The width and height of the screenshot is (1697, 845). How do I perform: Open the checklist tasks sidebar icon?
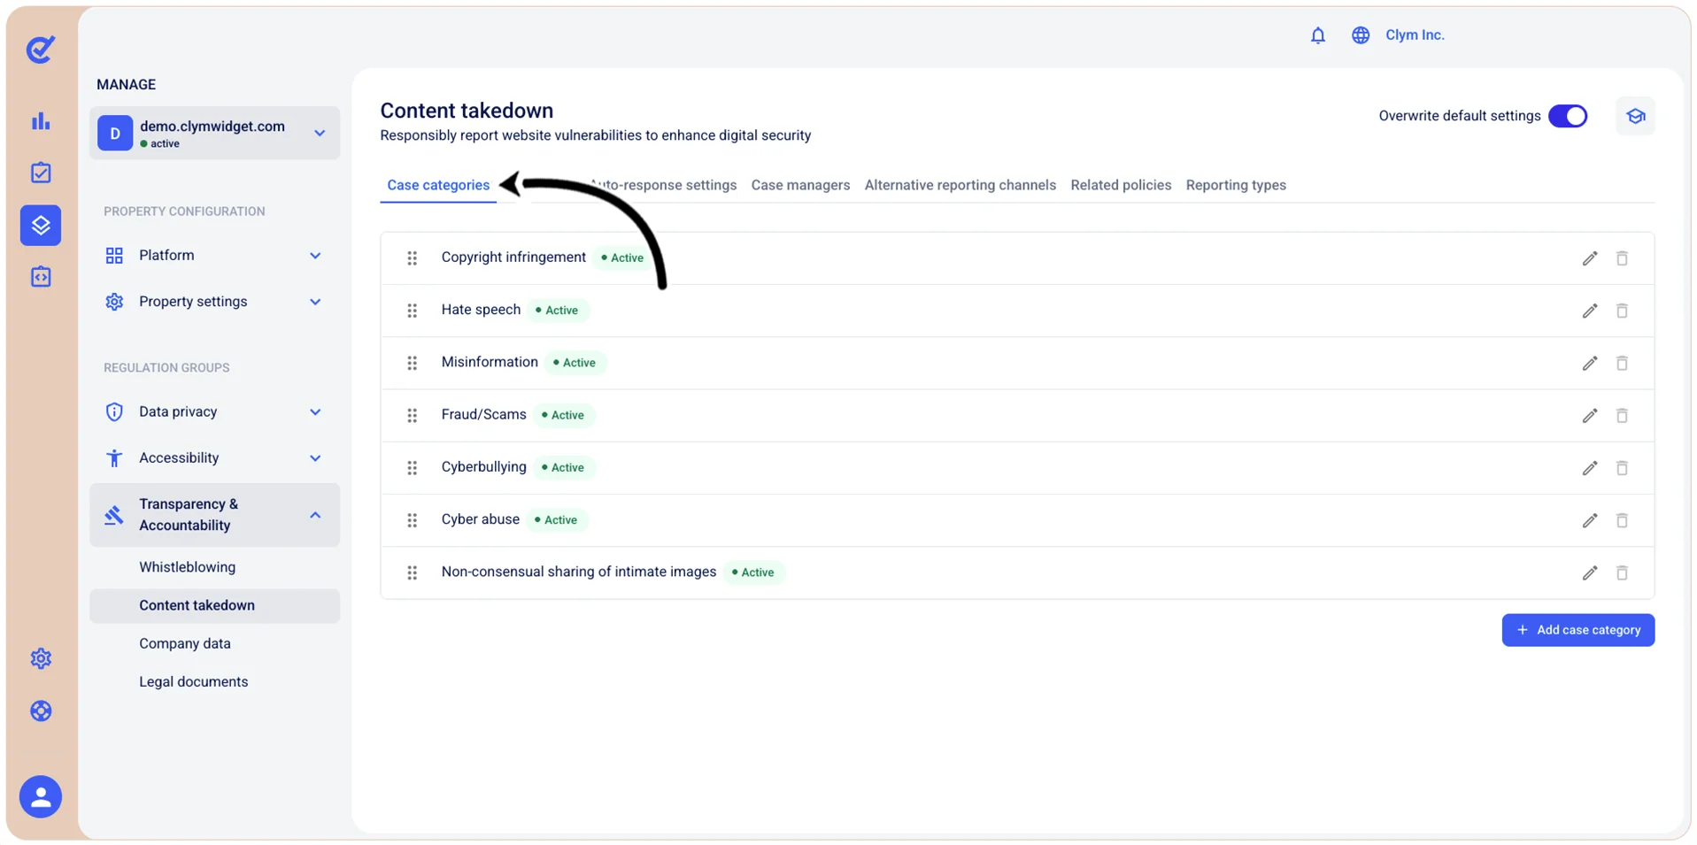coord(41,173)
